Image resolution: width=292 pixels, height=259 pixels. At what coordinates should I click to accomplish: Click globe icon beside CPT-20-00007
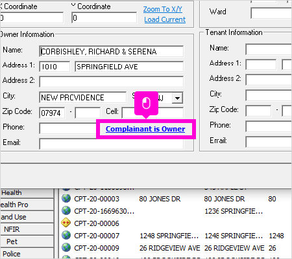(66, 235)
